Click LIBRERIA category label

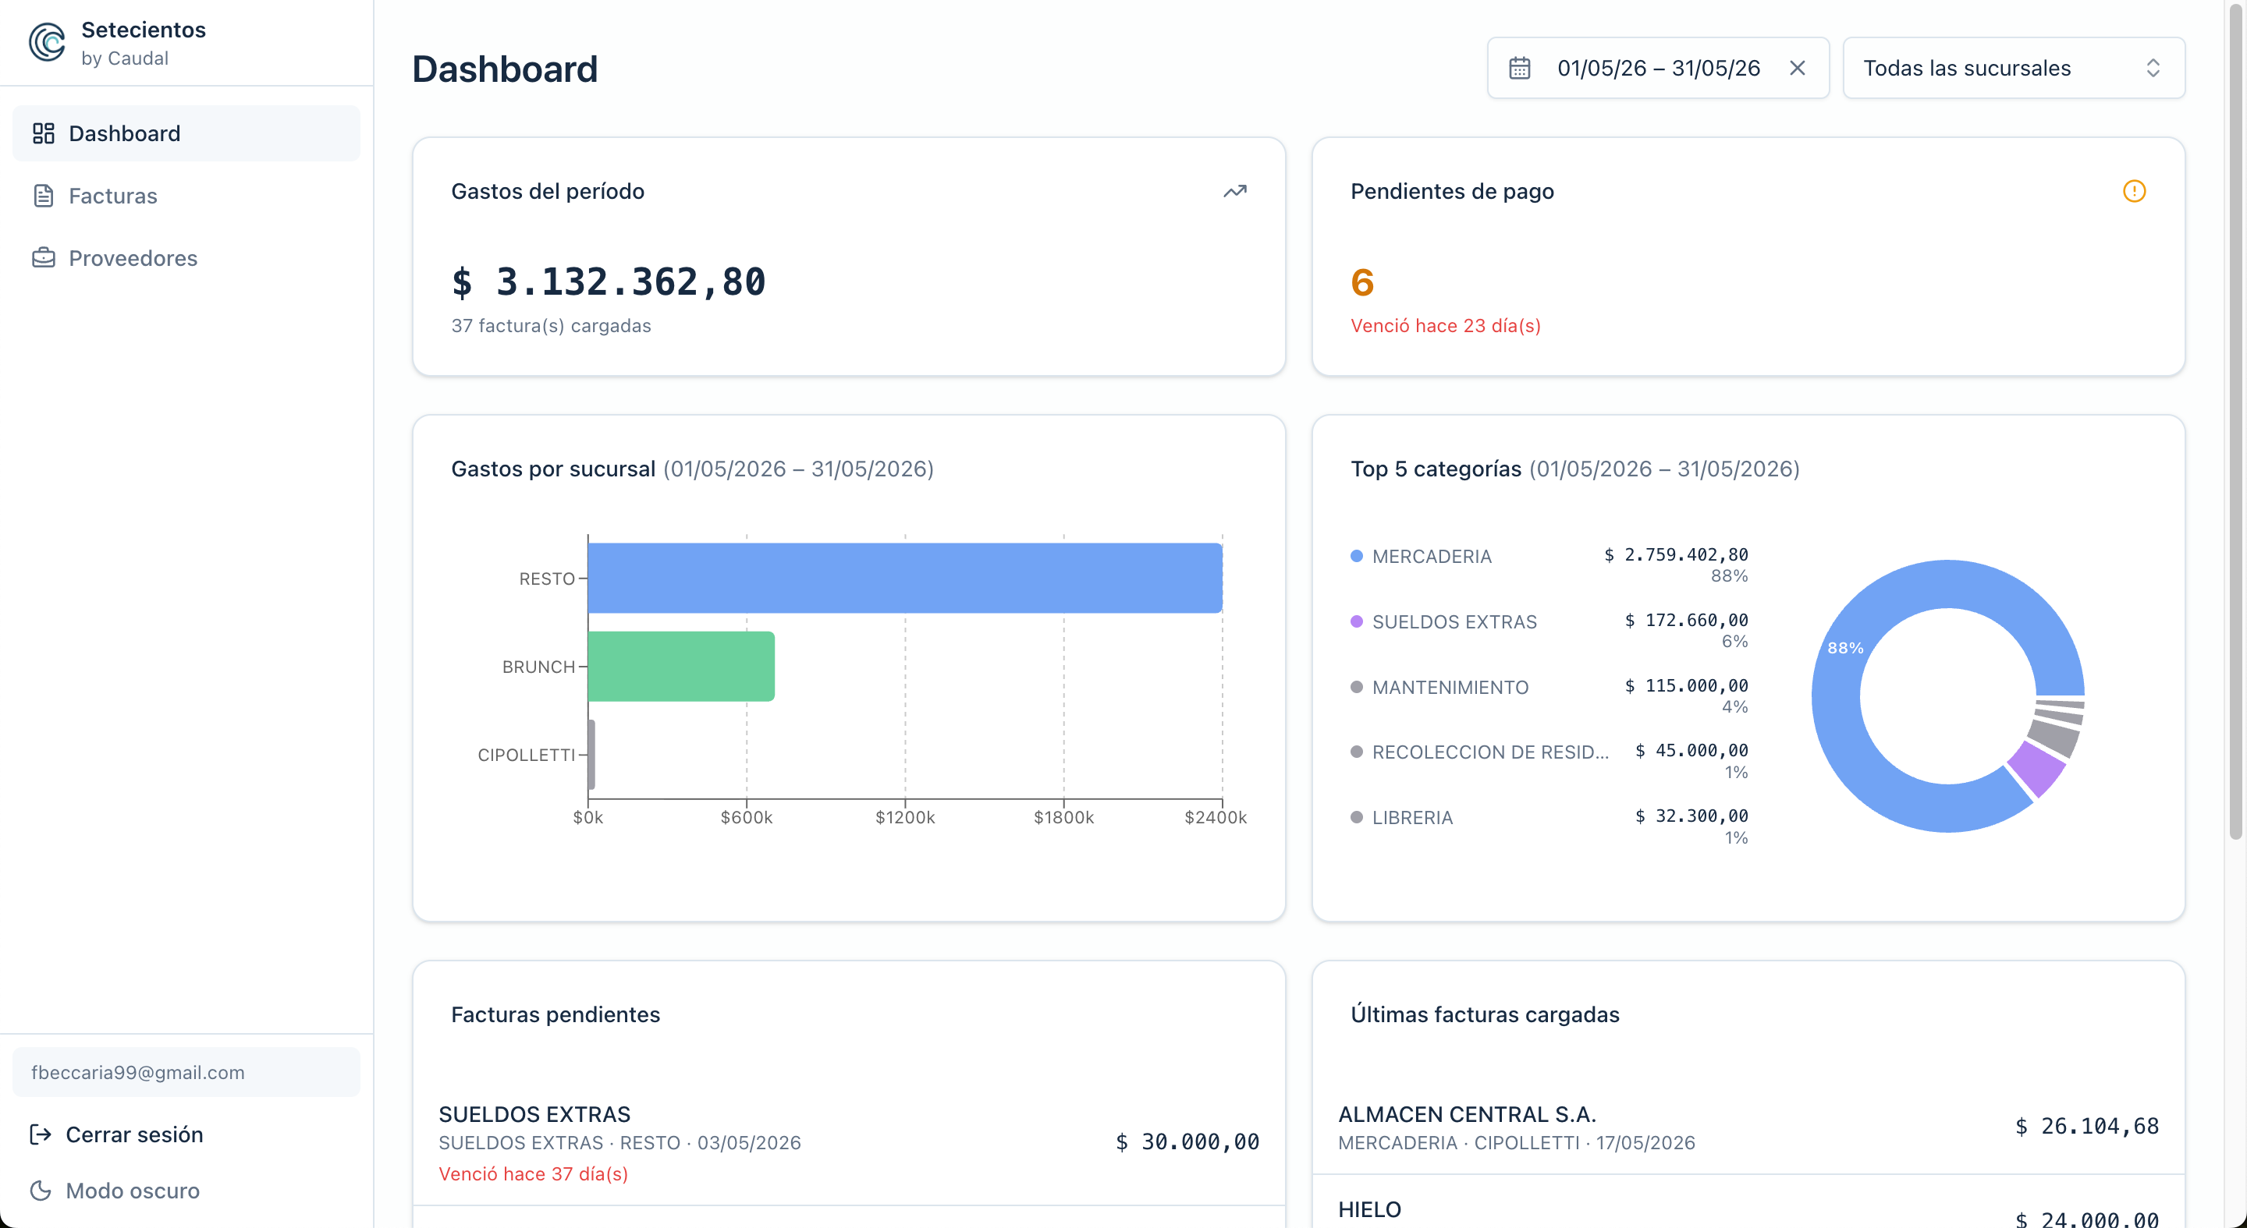click(1412, 818)
